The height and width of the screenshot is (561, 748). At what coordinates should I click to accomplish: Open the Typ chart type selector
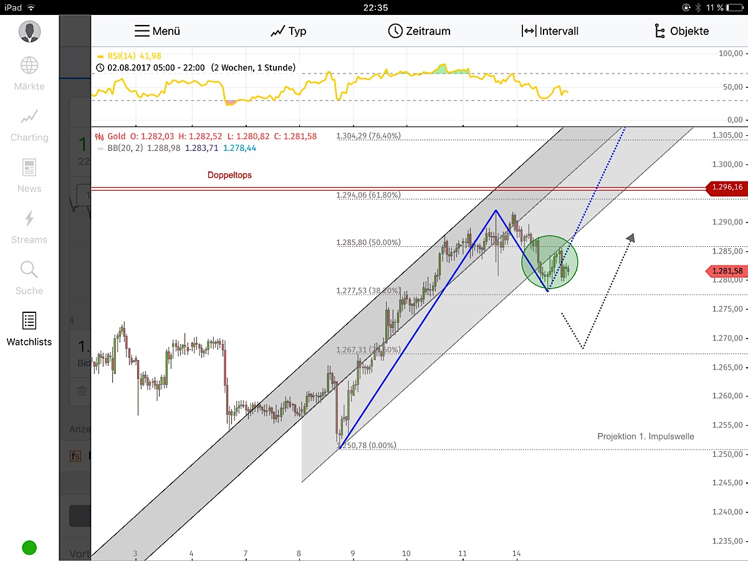[x=288, y=31]
